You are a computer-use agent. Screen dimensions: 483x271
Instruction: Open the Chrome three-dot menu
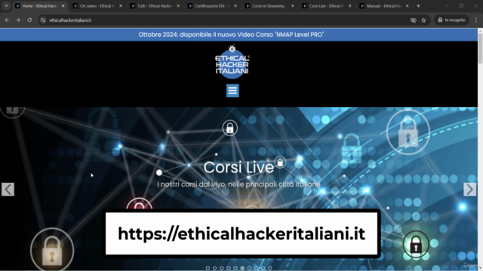(x=476, y=20)
